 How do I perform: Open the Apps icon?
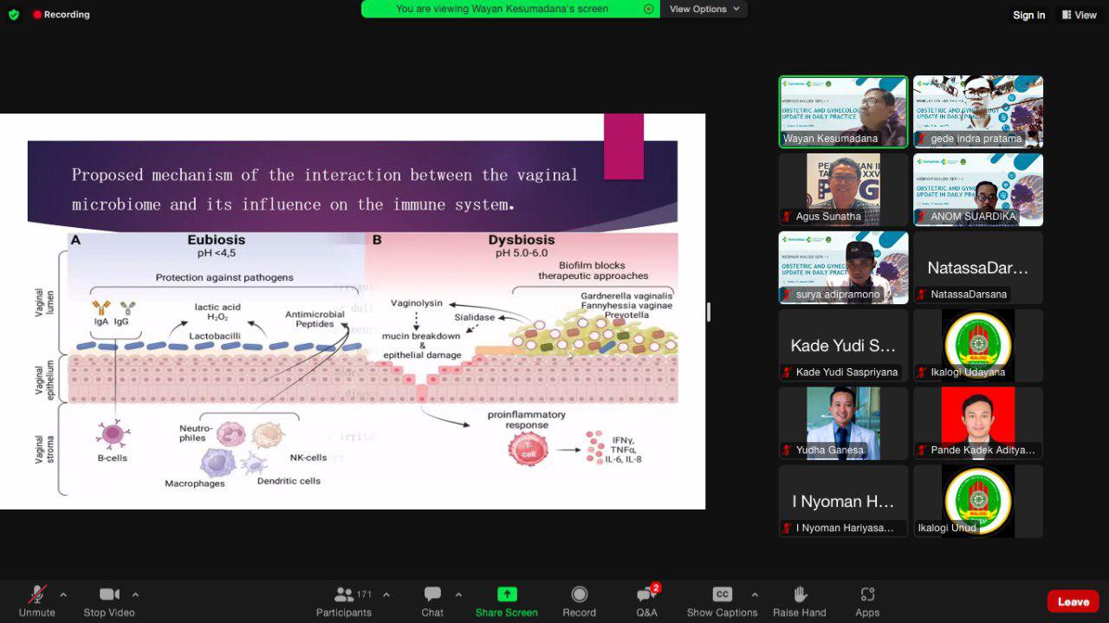pos(867,594)
